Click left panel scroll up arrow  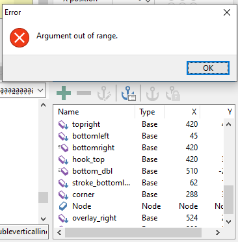click(x=44, y=105)
